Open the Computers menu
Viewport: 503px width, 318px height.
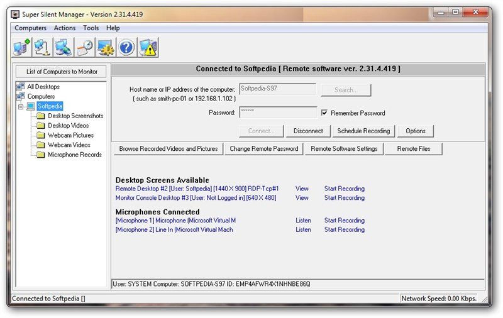[x=30, y=28]
